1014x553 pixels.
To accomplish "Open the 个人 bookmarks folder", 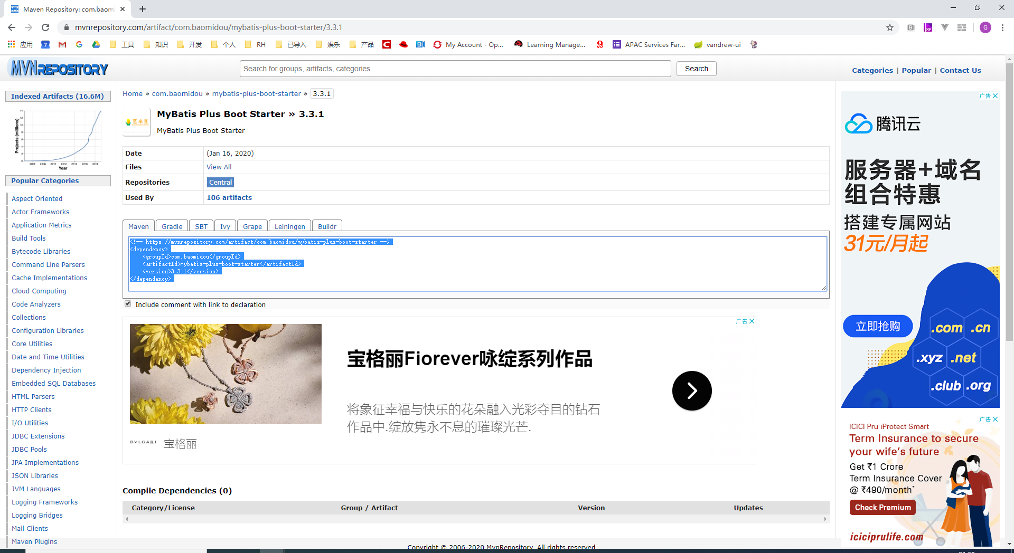I will 223,44.
